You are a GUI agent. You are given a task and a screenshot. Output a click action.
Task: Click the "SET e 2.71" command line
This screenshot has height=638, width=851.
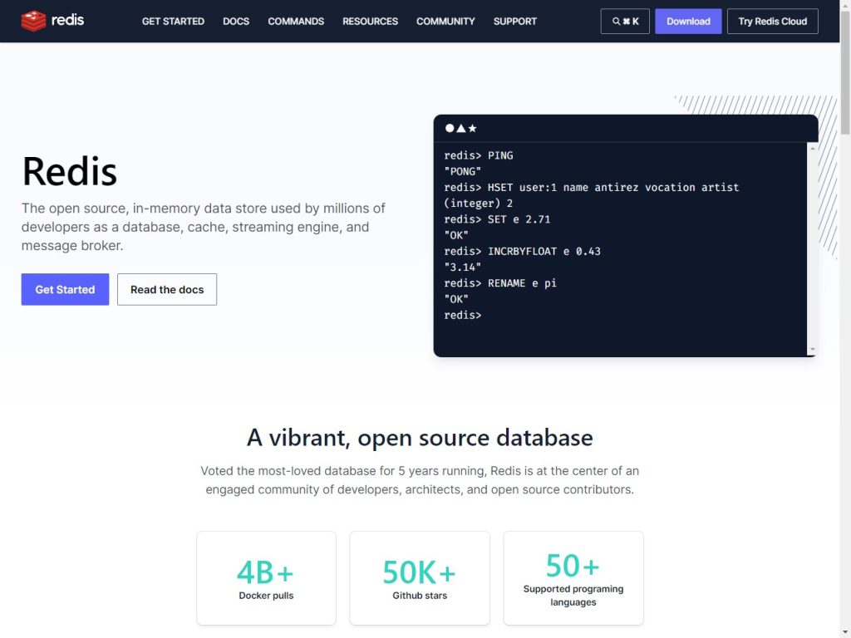pos(497,219)
